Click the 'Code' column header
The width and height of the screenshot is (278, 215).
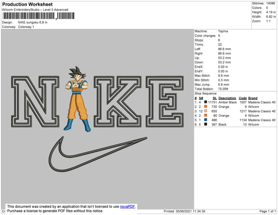pos(243,98)
